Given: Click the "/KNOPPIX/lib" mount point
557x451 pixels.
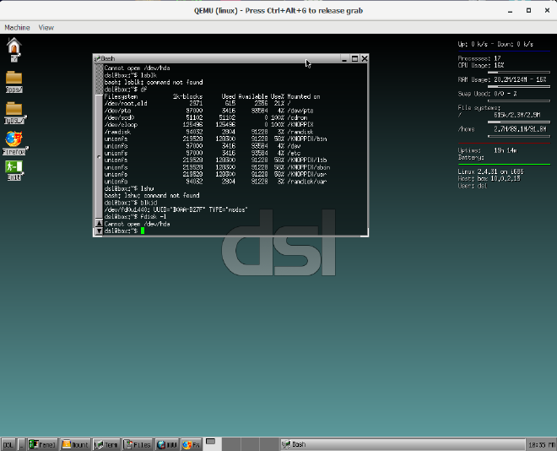Looking at the screenshot, I should tap(307, 160).
